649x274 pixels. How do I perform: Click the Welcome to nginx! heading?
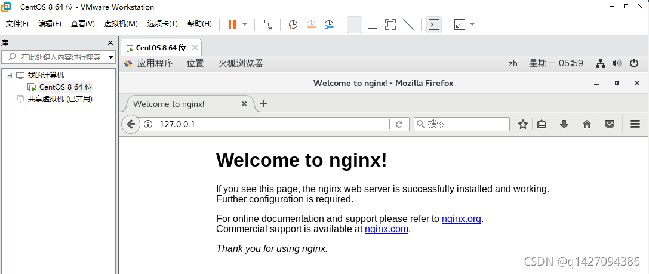click(302, 161)
